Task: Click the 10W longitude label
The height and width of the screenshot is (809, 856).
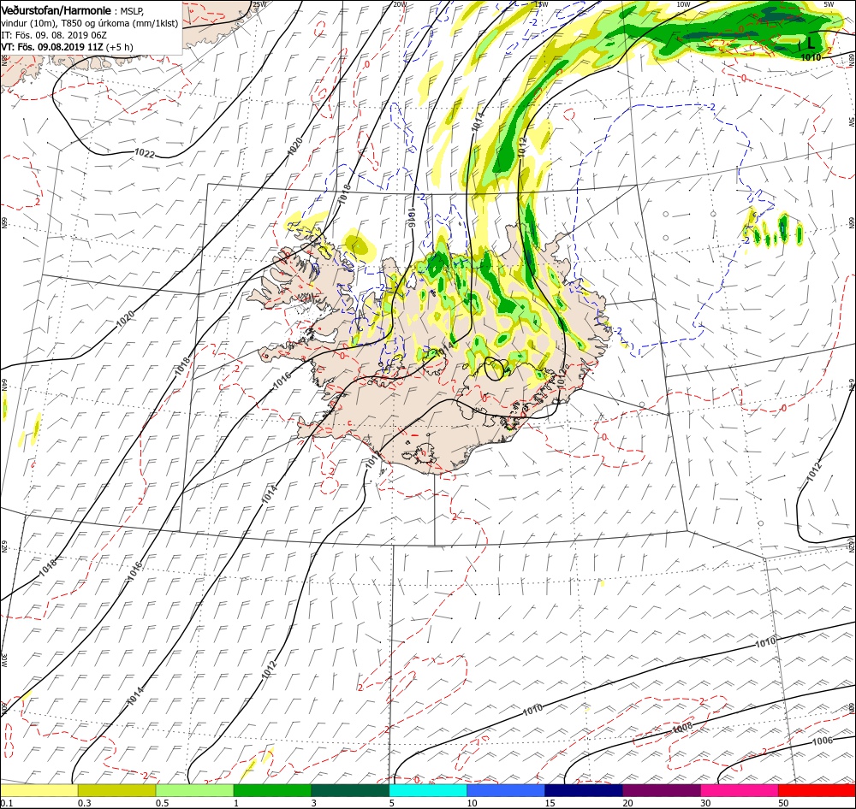Action: (683, 4)
